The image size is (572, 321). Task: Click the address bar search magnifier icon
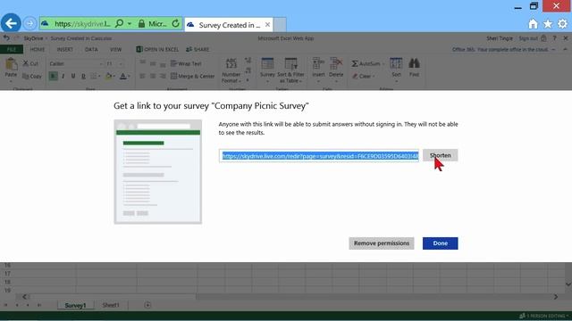pos(119,24)
